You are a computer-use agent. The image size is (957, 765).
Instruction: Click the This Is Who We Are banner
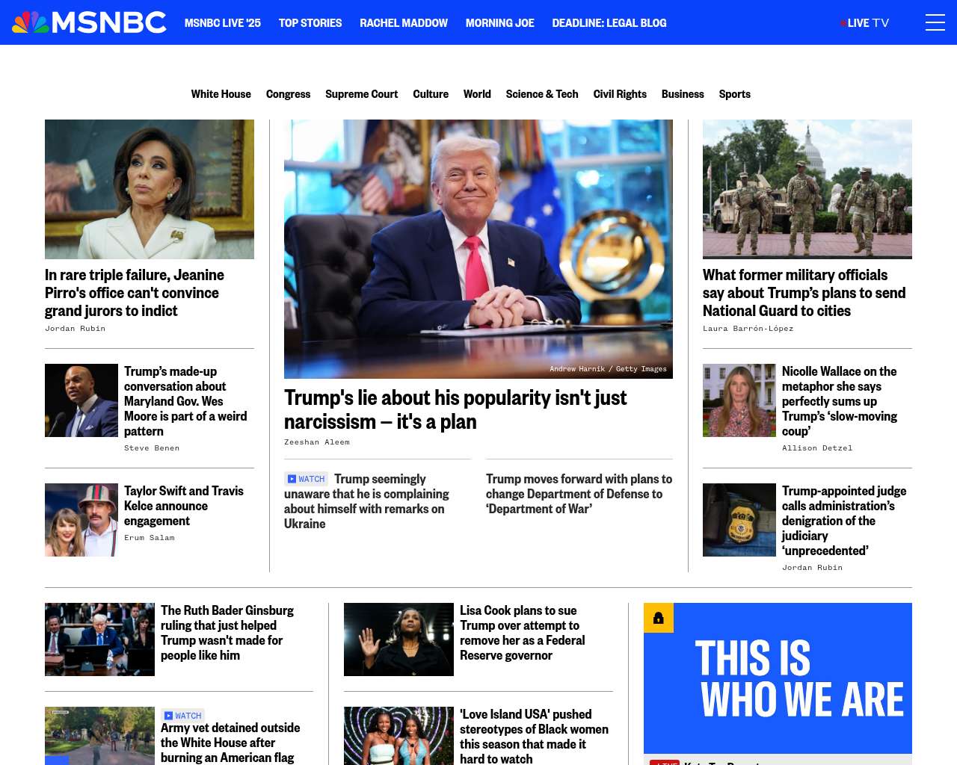point(778,678)
